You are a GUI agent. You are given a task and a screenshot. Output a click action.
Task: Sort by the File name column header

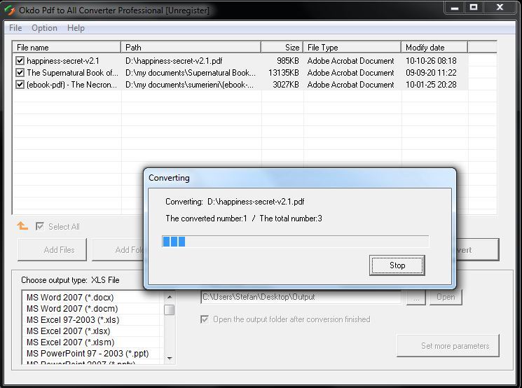67,47
